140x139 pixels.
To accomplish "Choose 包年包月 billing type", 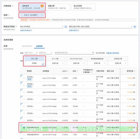I will pos(32,7).
